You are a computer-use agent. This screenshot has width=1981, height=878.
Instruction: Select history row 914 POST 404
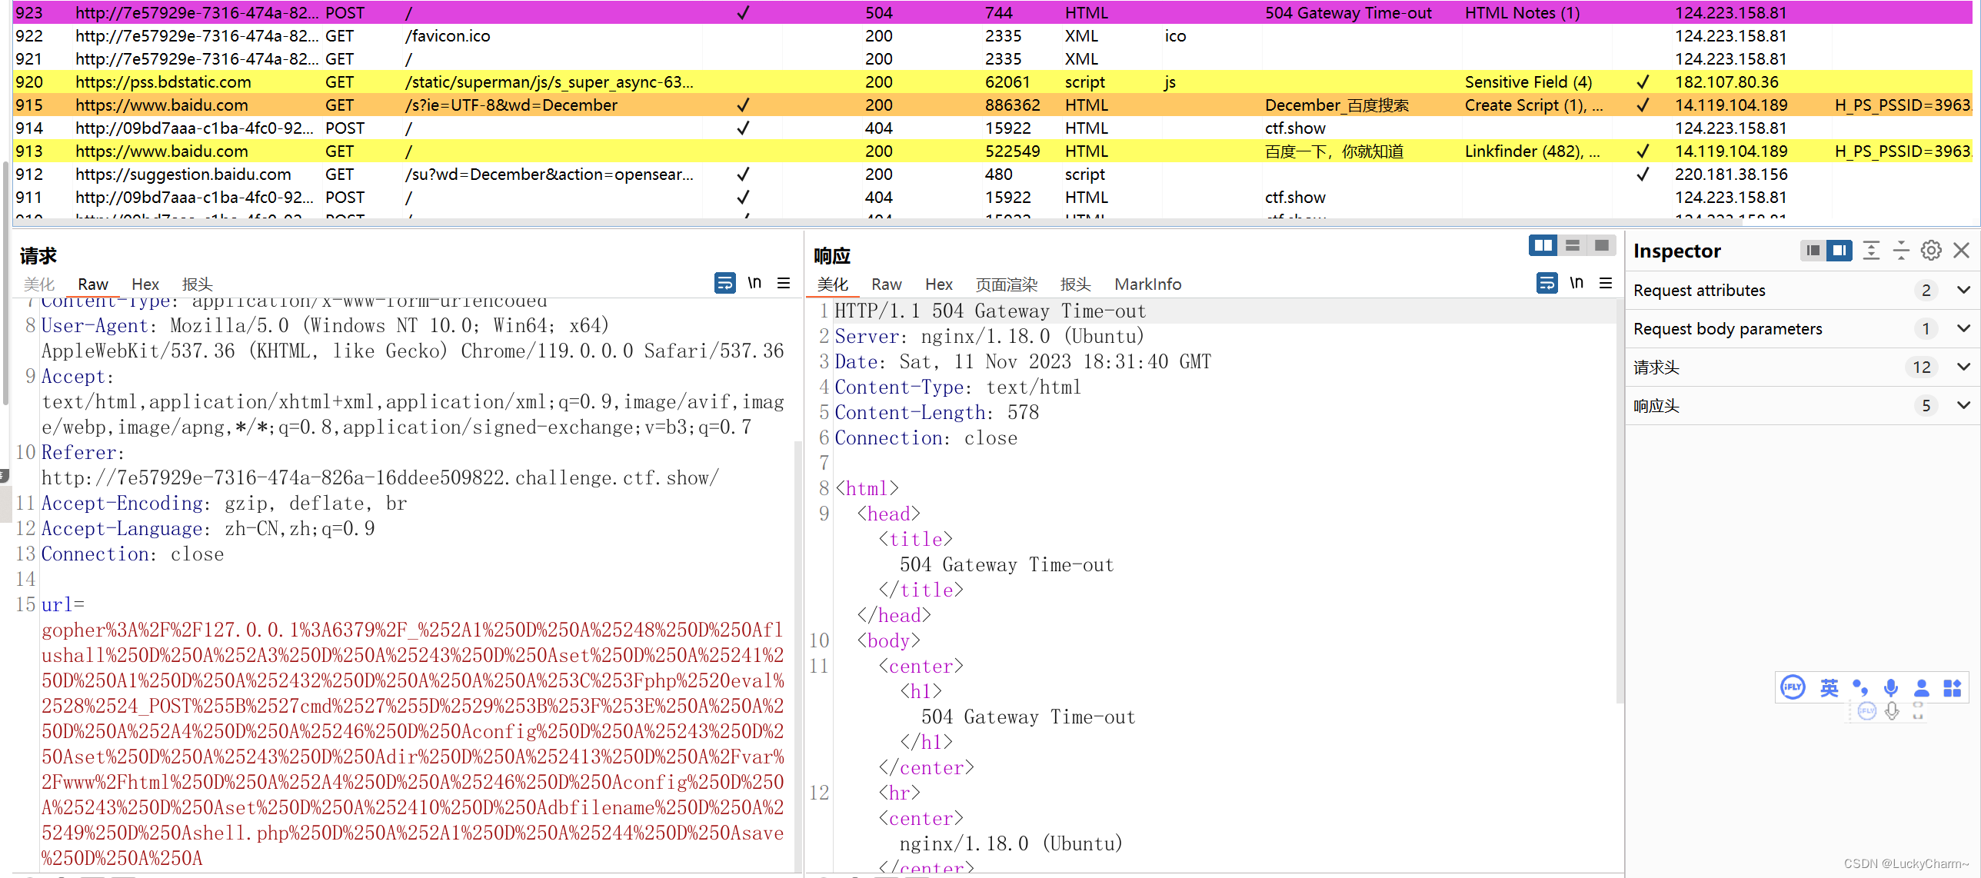[993, 128]
